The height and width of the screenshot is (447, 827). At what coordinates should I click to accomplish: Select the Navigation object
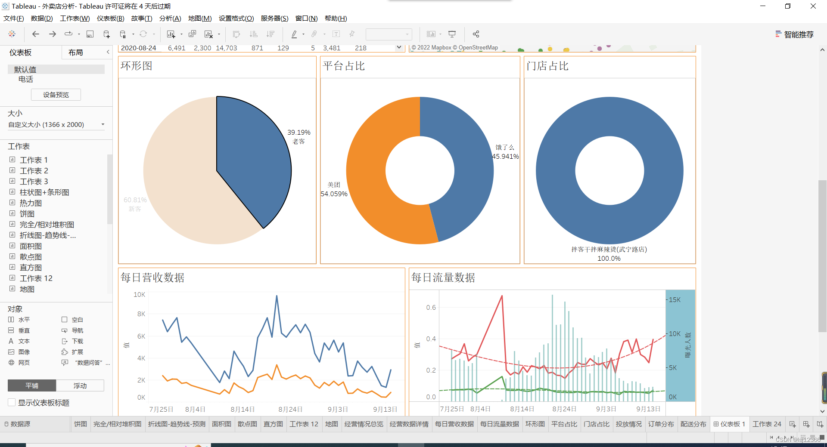coord(72,330)
